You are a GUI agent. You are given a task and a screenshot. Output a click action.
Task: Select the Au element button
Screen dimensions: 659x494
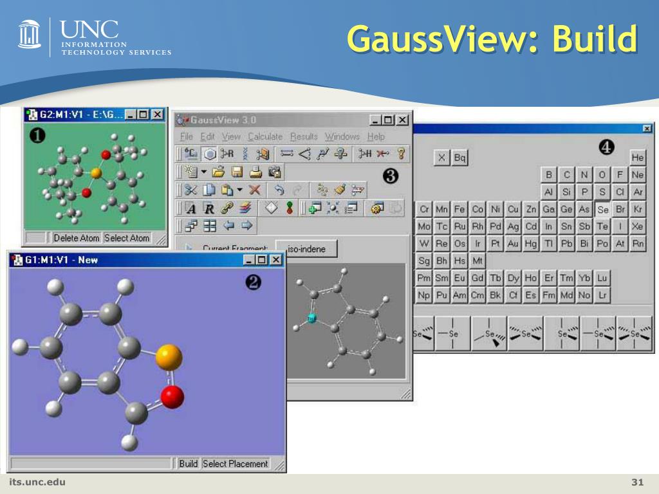(x=513, y=243)
